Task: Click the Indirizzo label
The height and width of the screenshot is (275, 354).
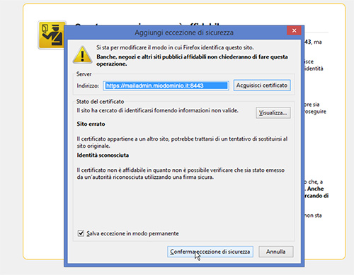Action: pyautogui.click(x=88, y=86)
